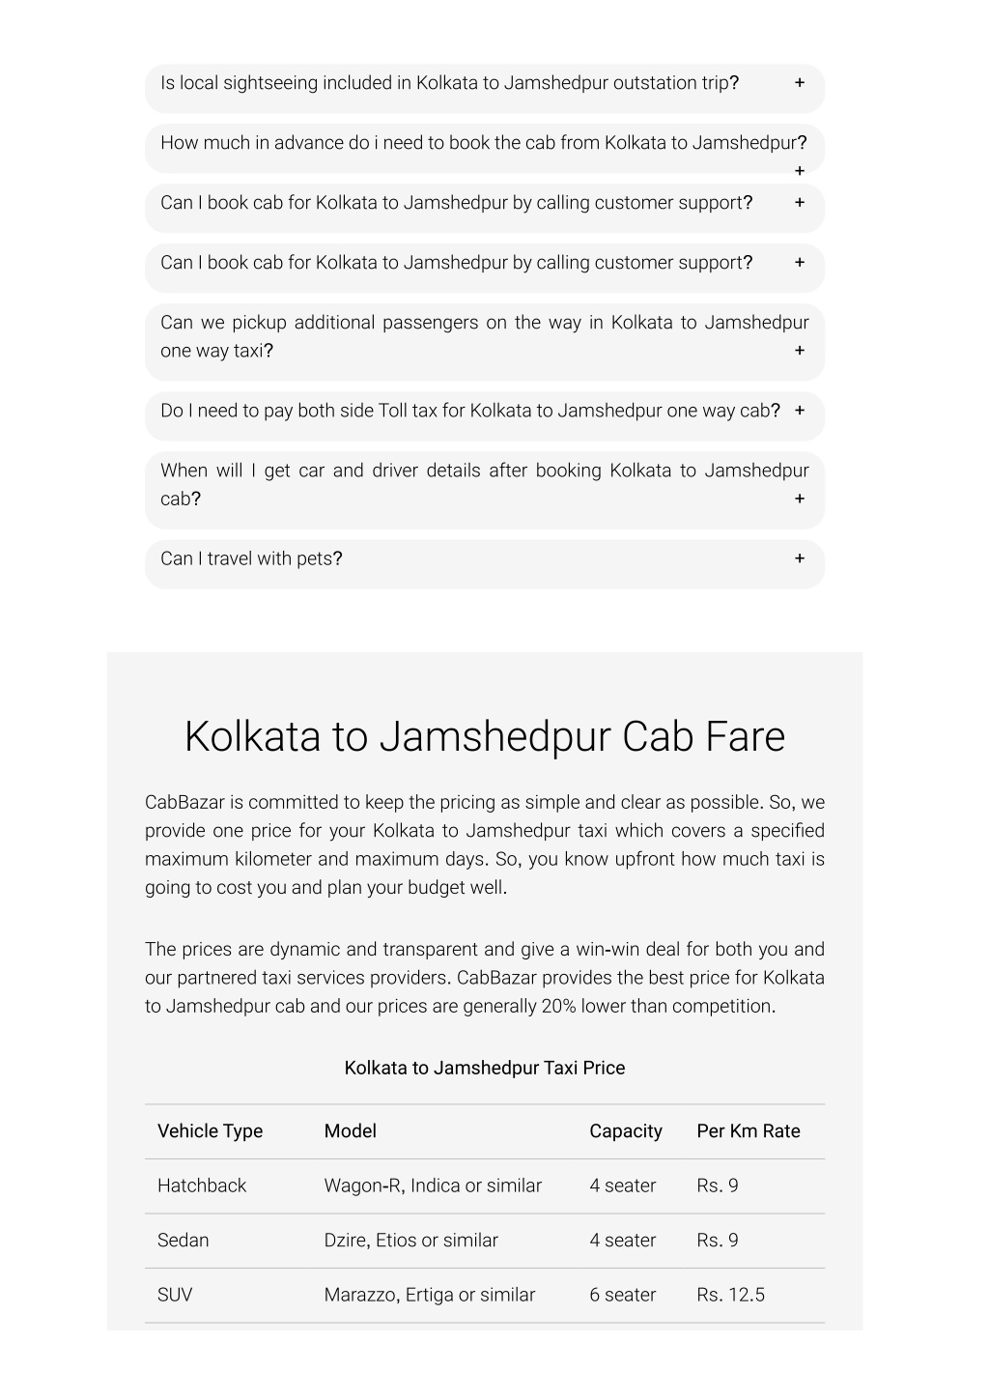Expand the pickup additional passengers question

point(485,337)
